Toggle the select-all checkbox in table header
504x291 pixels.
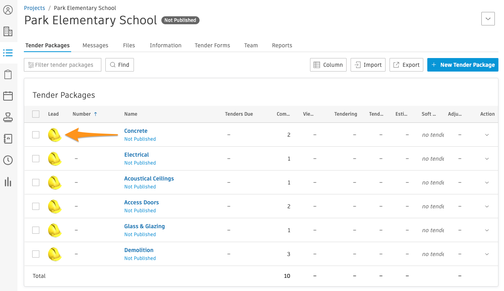coord(36,114)
